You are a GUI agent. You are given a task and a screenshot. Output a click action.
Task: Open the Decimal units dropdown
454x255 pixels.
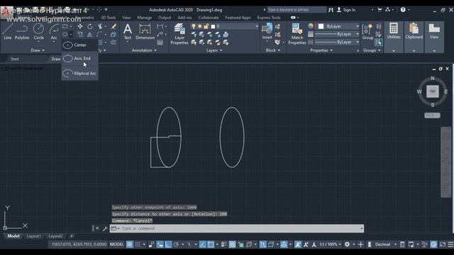[385, 244]
